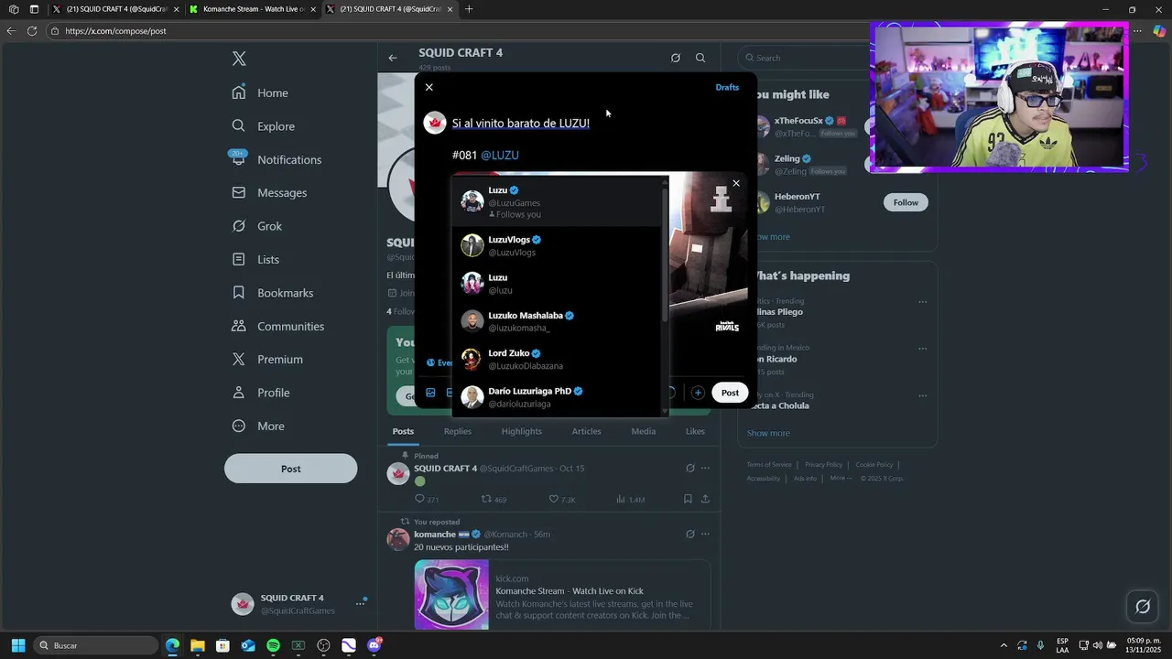Click Grok icon on komanche post
This screenshot has width=1172, height=659.
click(690, 534)
